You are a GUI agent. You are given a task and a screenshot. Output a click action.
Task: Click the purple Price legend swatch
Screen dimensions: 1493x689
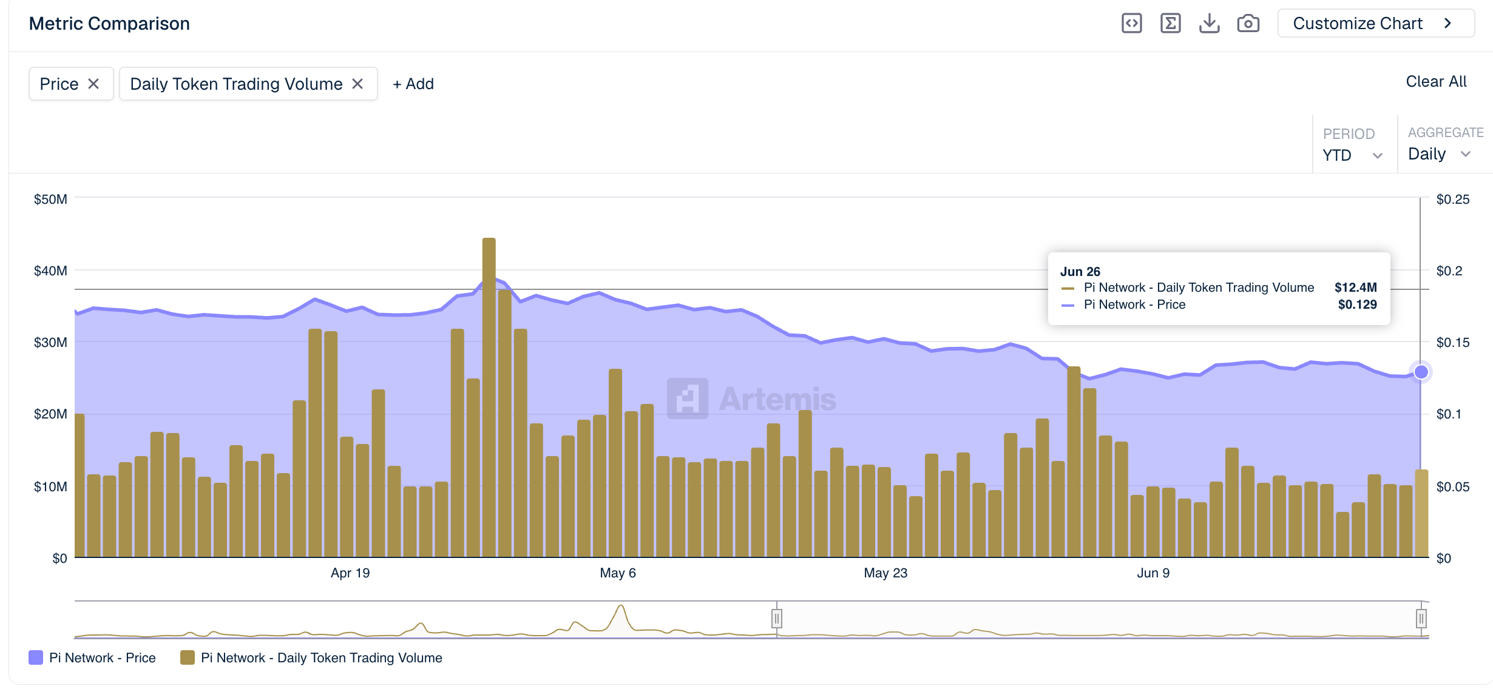click(x=36, y=658)
